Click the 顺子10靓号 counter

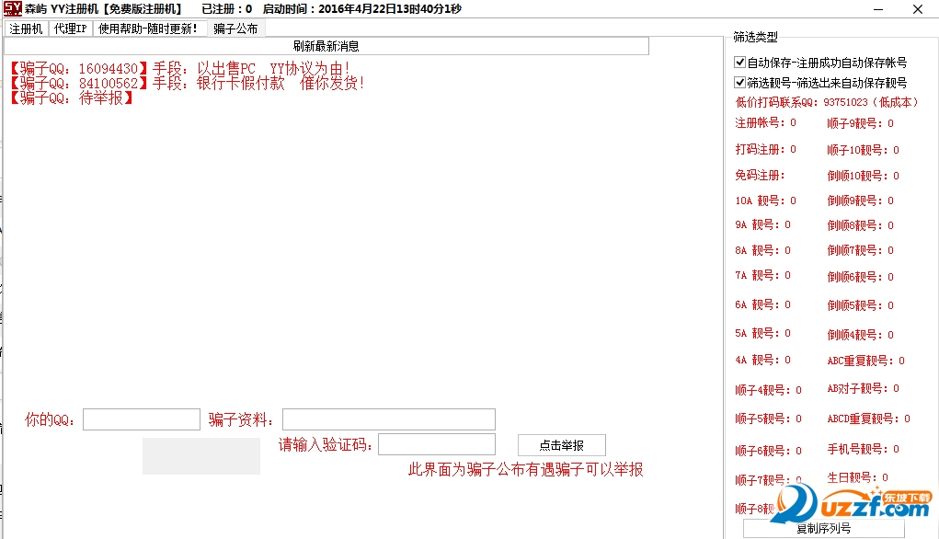(x=863, y=150)
